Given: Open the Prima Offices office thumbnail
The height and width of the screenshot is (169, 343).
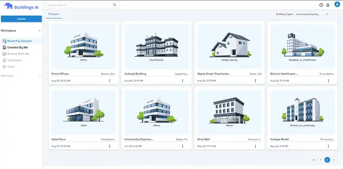Looking at the screenshot, I should [x=84, y=46].
